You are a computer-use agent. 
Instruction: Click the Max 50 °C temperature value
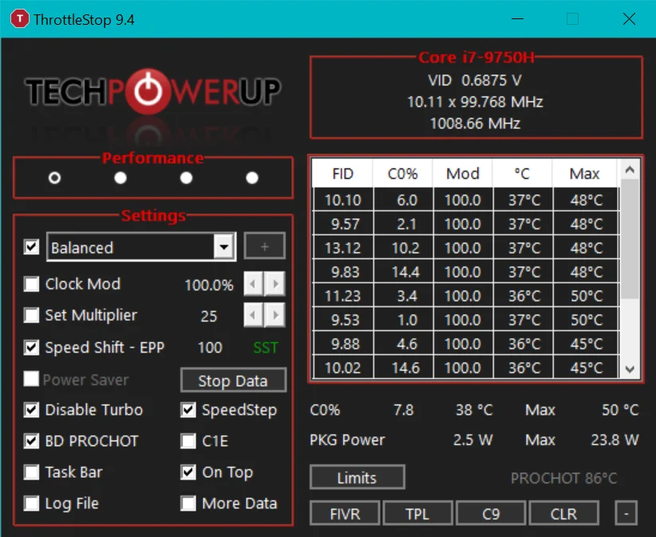[x=620, y=410]
